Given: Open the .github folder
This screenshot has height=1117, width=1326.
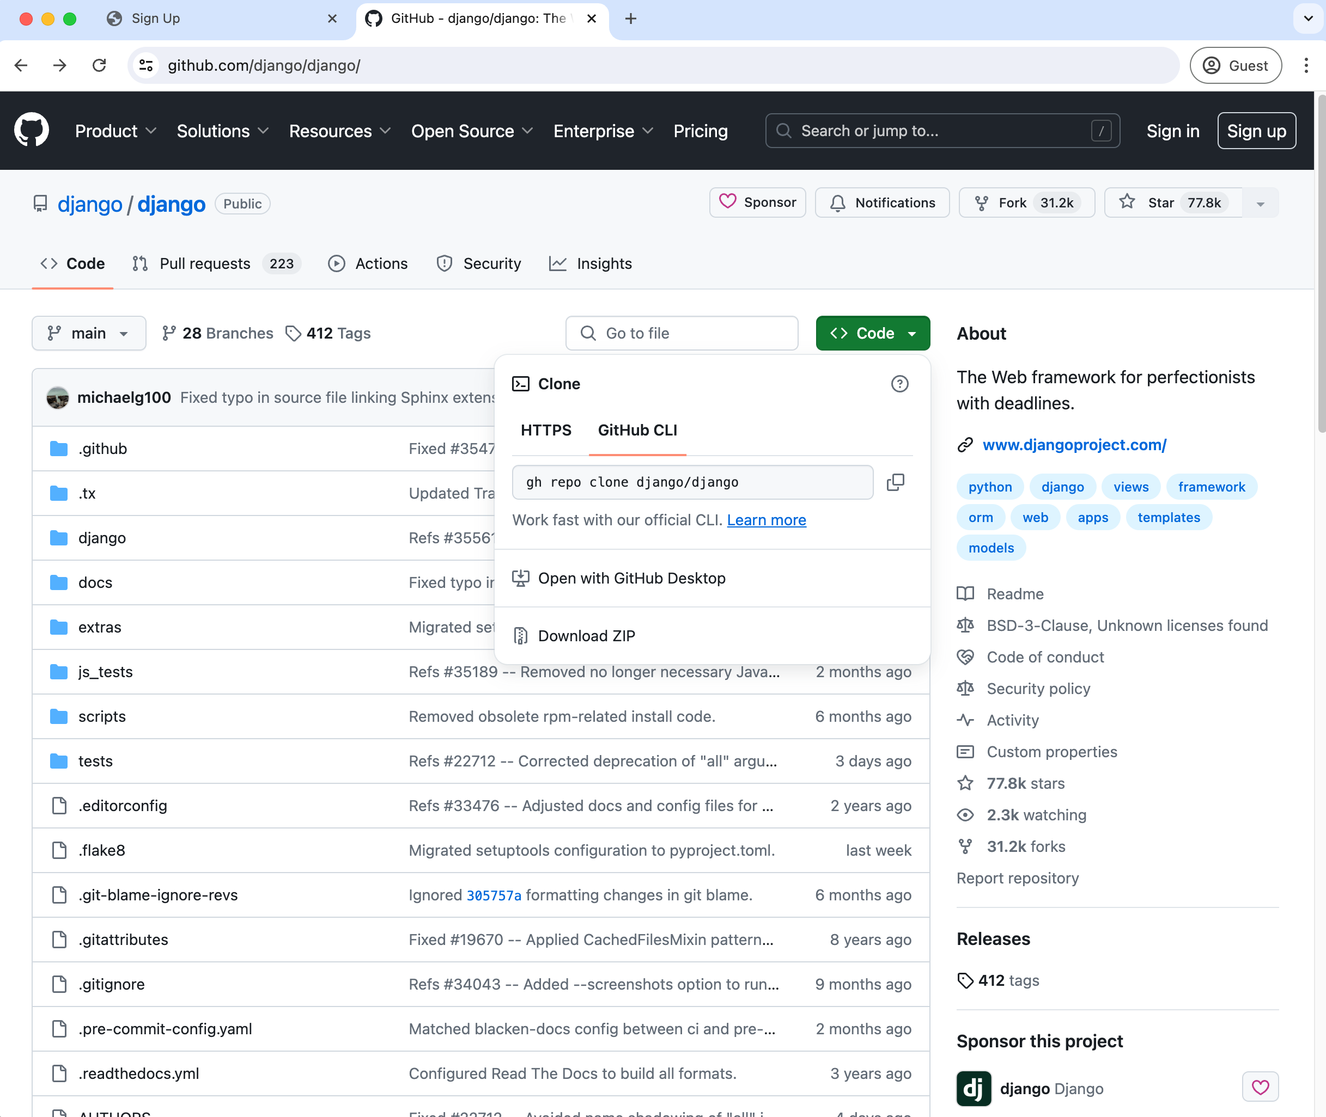Looking at the screenshot, I should pos(102,449).
